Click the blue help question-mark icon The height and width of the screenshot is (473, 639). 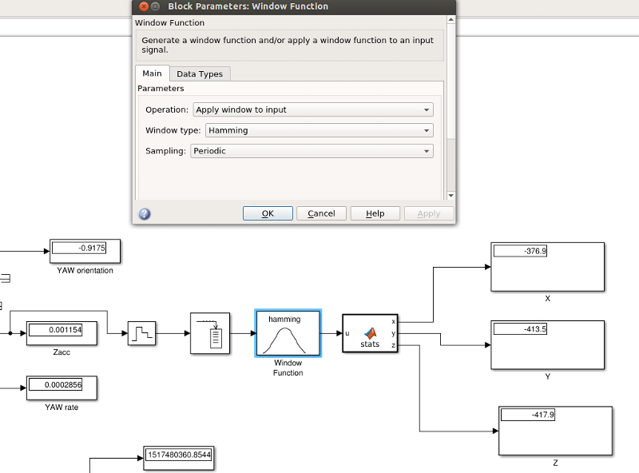pos(143,213)
